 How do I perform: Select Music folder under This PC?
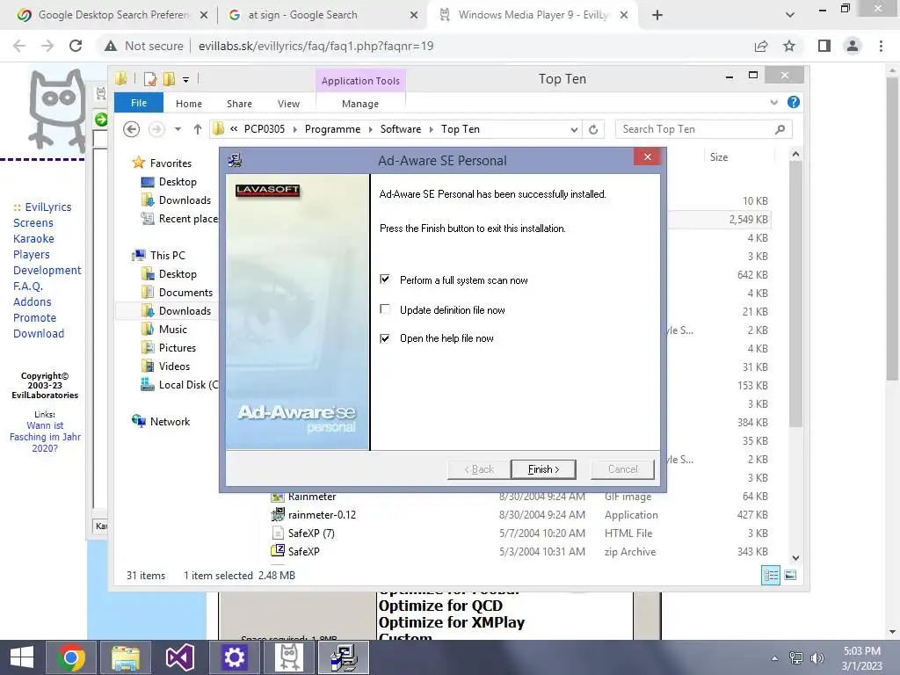172,330
